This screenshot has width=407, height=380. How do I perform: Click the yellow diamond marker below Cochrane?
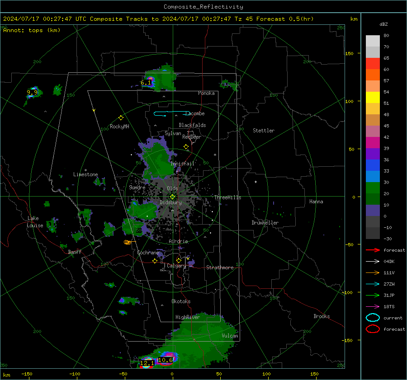(x=155, y=261)
